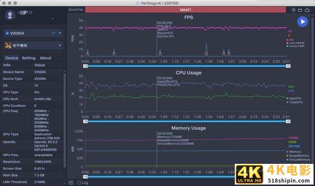Expand the V2020A device dropdown

coord(60,33)
